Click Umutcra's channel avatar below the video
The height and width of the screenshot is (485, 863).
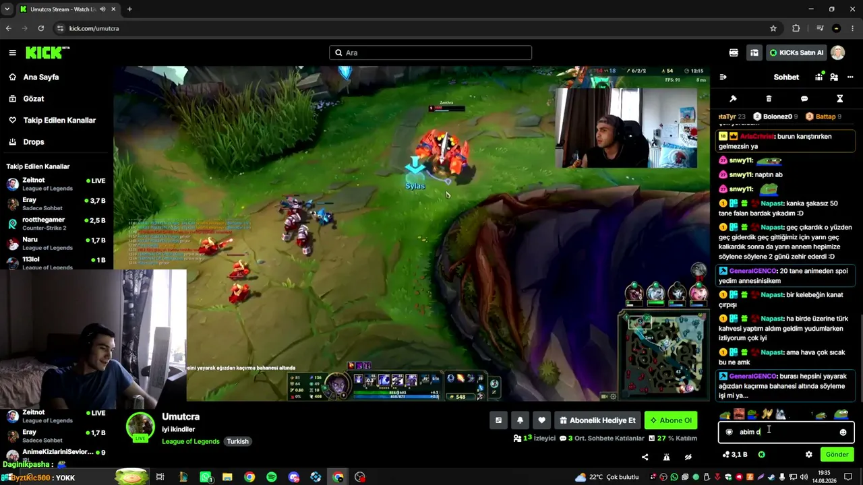click(x=140, y=427)
